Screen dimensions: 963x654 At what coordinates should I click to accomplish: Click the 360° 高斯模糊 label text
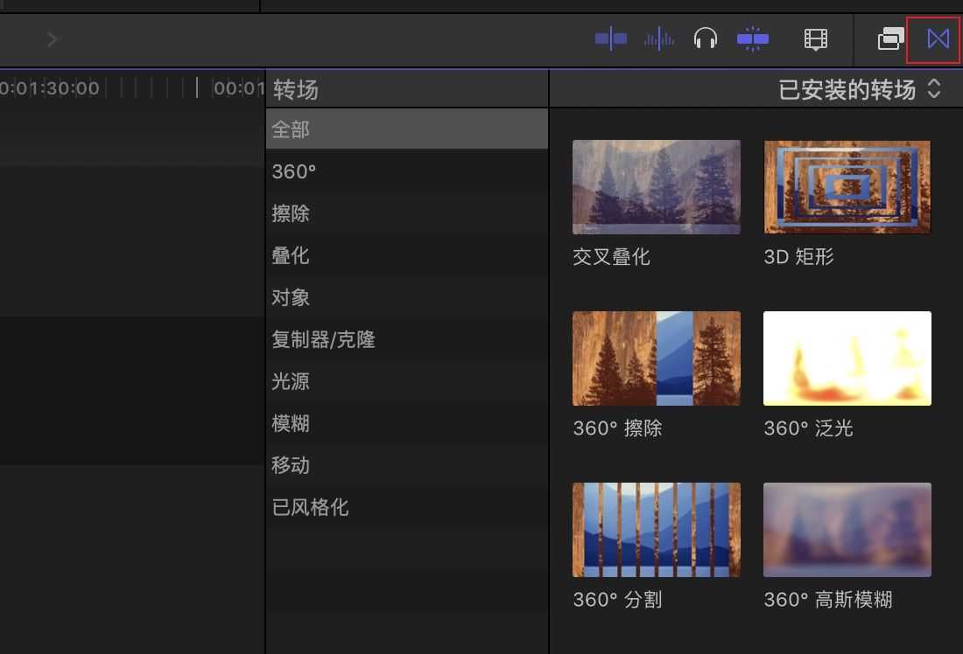click(x=828, y=600)
